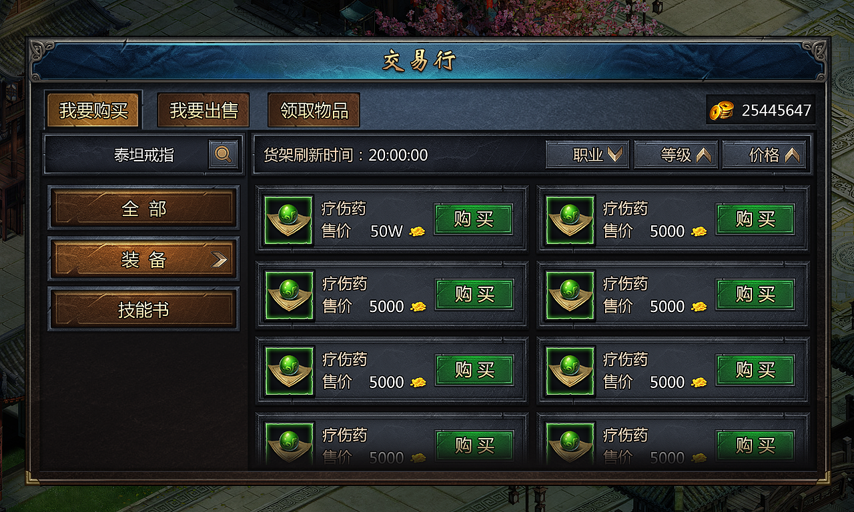Screen dimensions: 854x512
Task: Switch to the 我要出售 tab
Action: tap(203, 110)
